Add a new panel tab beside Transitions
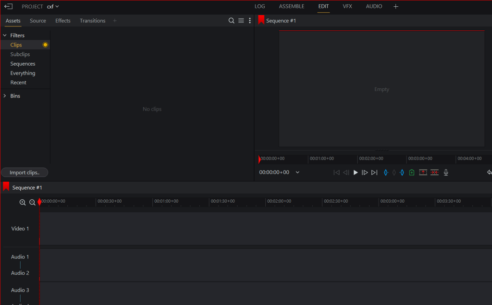Viewport: 492px width, 305px height. pos(114,21)
